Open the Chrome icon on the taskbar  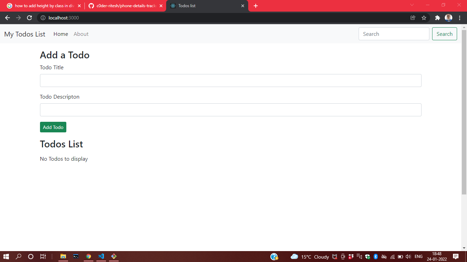click(x=89, y=257)
